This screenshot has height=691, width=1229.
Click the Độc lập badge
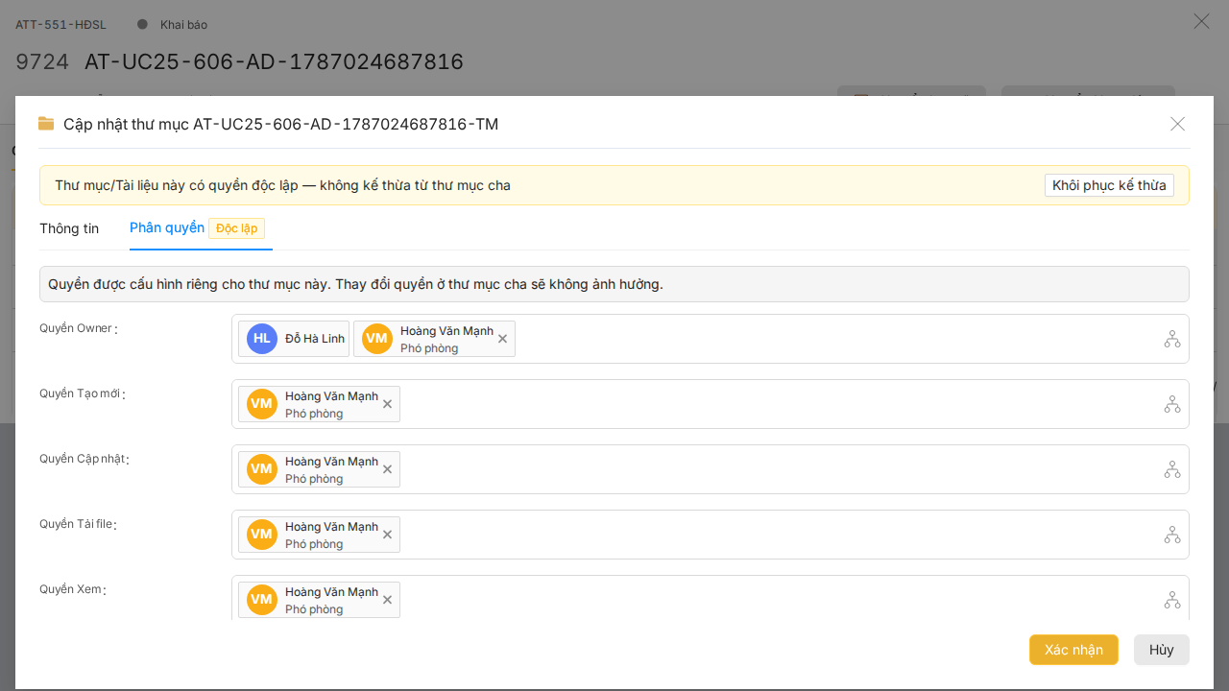coord(236,228)
